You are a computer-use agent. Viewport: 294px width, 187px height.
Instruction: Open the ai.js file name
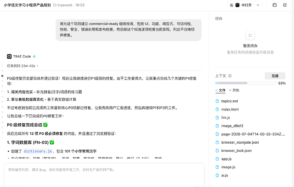click(225, 176)
